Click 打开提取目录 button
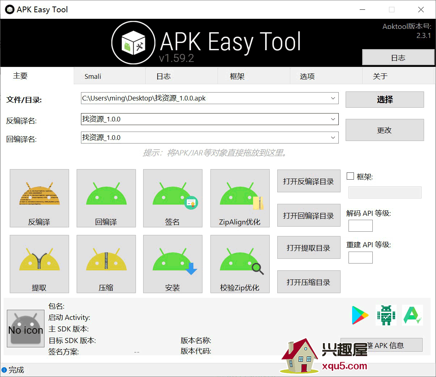The height and width of the screenshot is (377, 436). coord(309,247)
